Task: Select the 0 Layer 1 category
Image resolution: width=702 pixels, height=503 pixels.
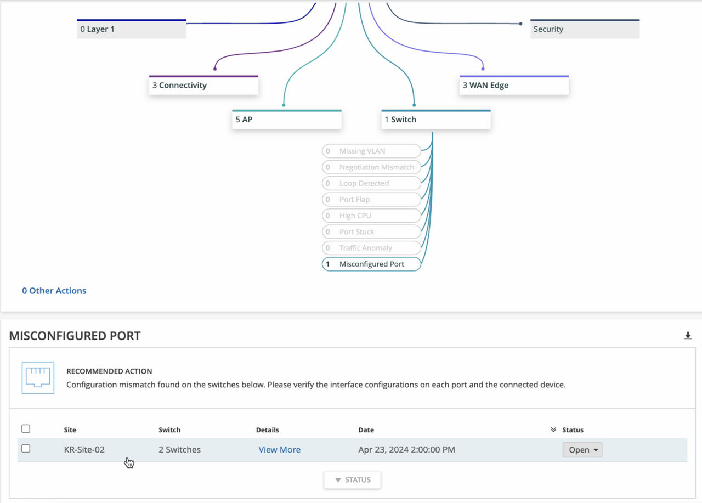Action: [132, 29]
